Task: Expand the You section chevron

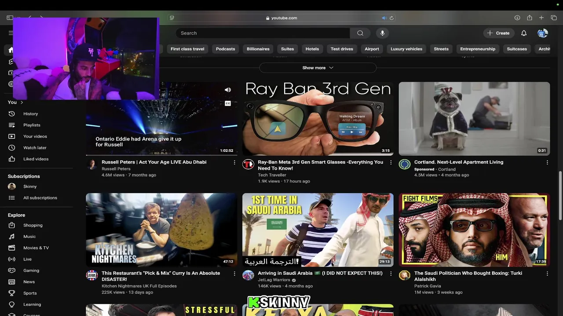Action: (x=22, y=102)
